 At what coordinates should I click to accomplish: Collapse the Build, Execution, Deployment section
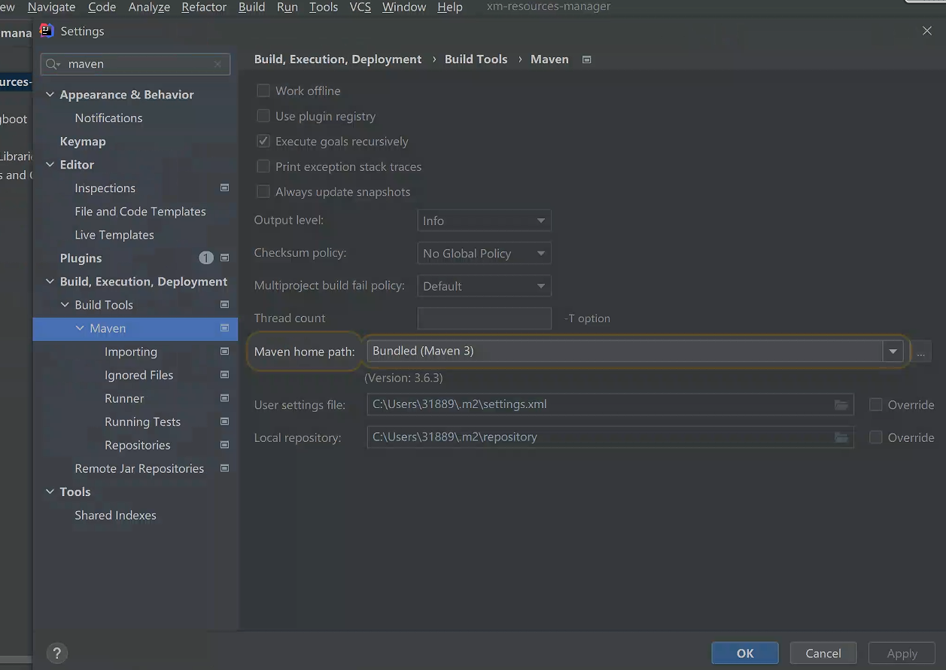[x=50, y=281]
